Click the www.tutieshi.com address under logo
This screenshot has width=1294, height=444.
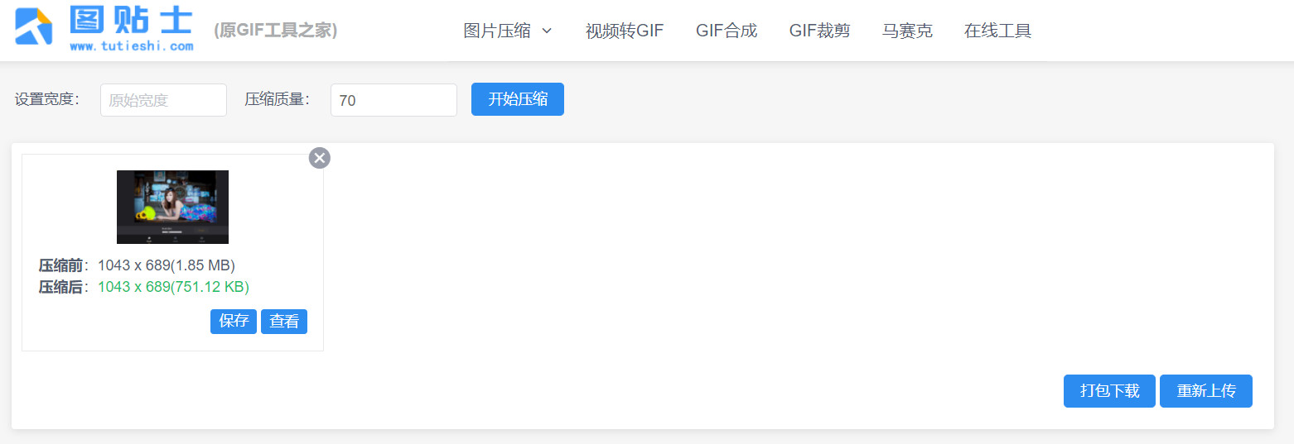click(x=132, y=46)
